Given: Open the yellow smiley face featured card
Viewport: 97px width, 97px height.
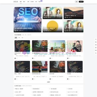Looking at the screenshot, I should coord(53,26).
